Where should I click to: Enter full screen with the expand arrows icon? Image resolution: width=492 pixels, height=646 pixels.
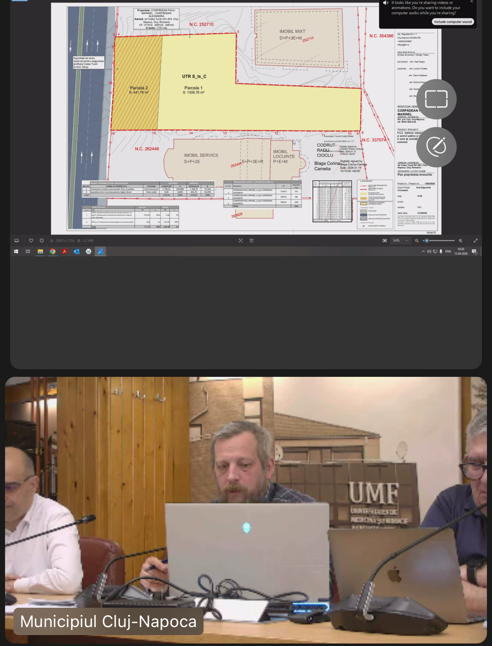coord(476,241)
